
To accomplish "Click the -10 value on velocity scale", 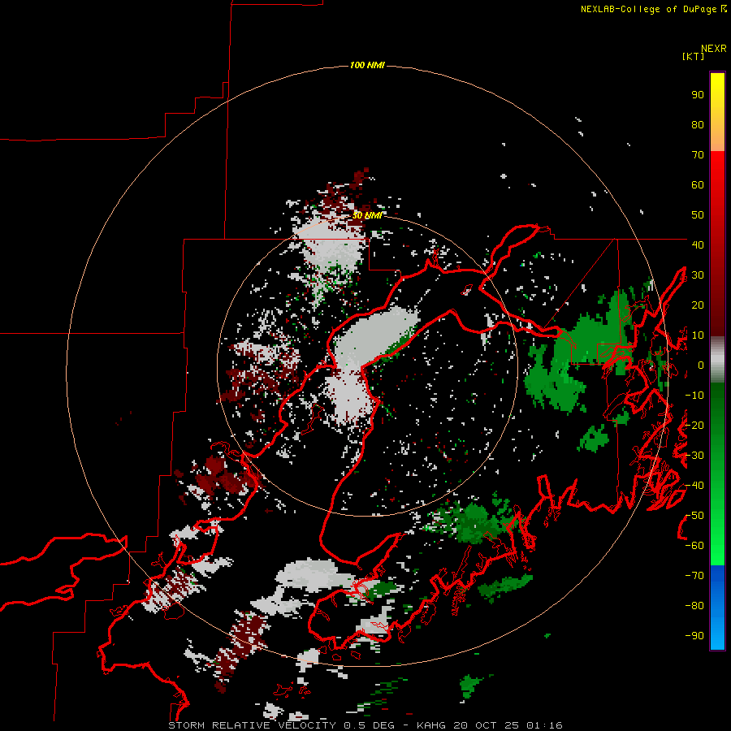I will pyautogui.click(x=694, y=396).
